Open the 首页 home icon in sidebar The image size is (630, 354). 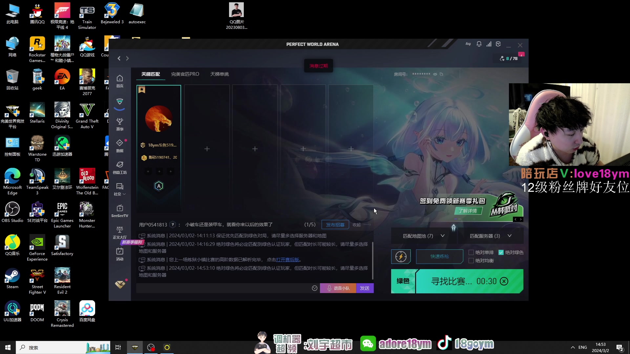tap(119, 81)
